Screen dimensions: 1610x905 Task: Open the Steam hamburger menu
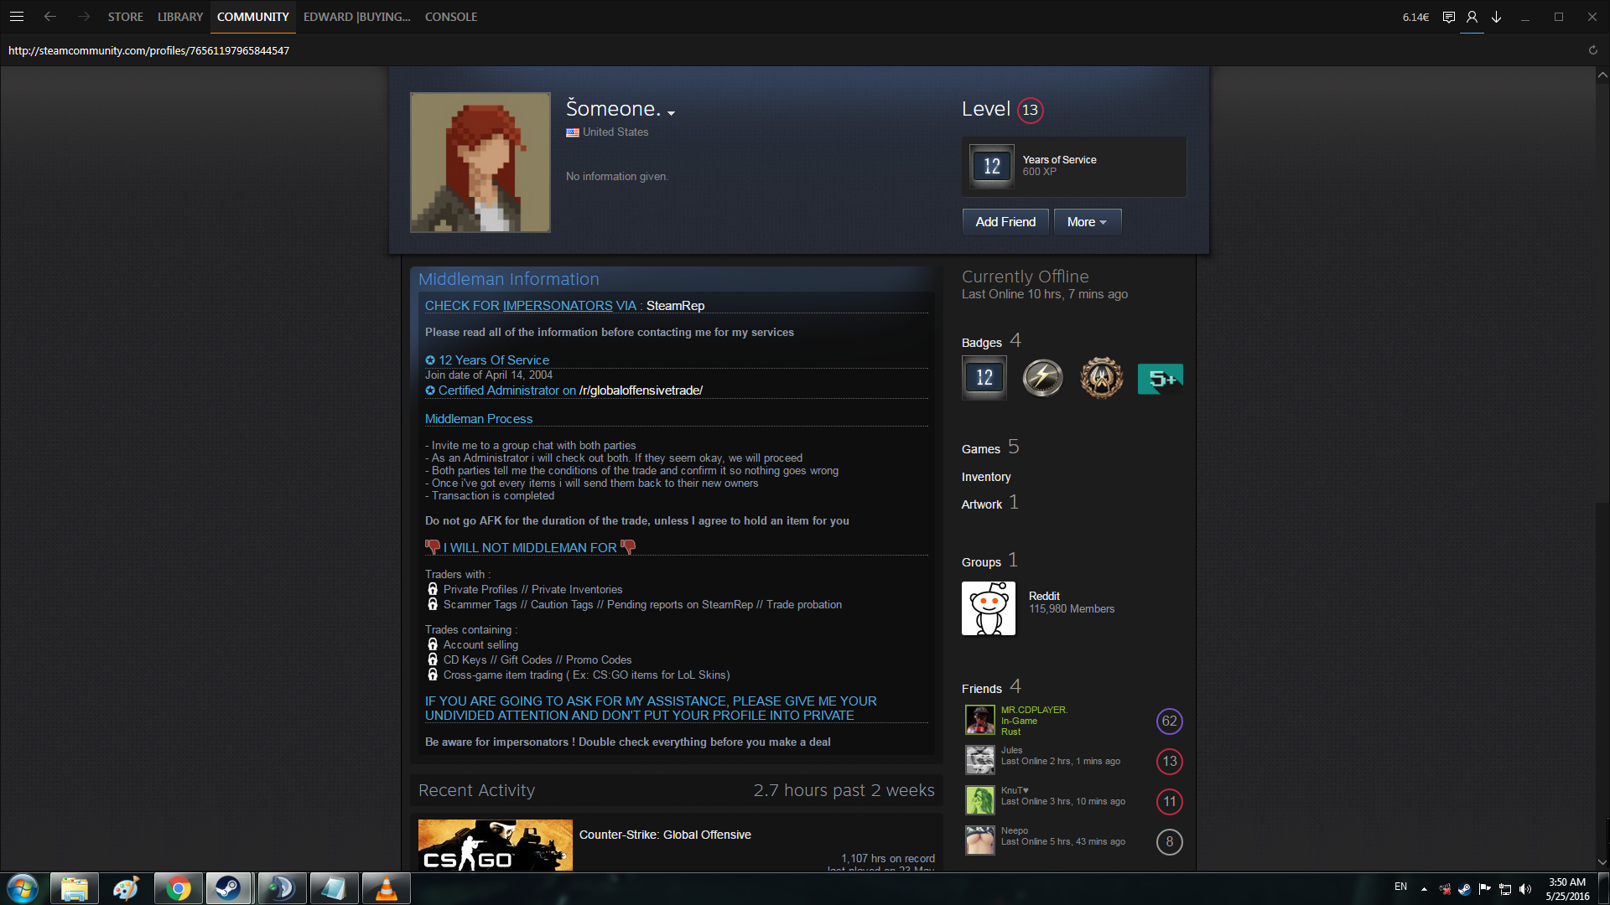17,17
